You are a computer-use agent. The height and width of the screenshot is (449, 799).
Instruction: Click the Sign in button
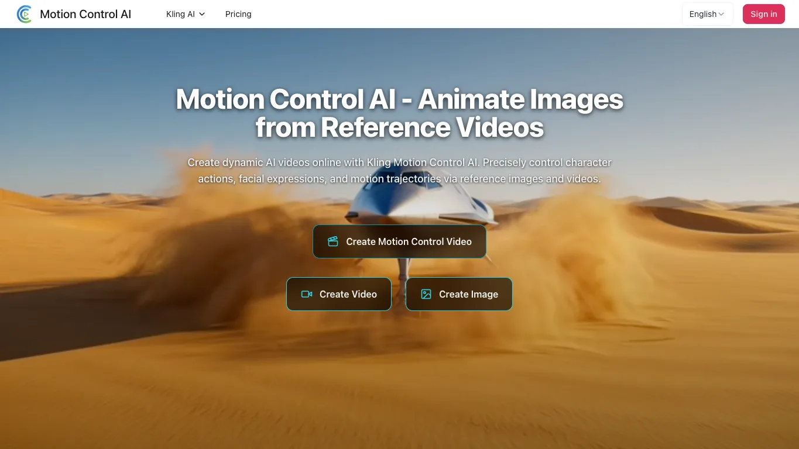[763, 14]
